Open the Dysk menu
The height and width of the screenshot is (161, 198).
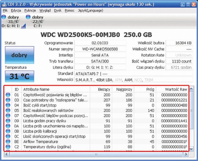pyautogui.click(x=58, y=10)
